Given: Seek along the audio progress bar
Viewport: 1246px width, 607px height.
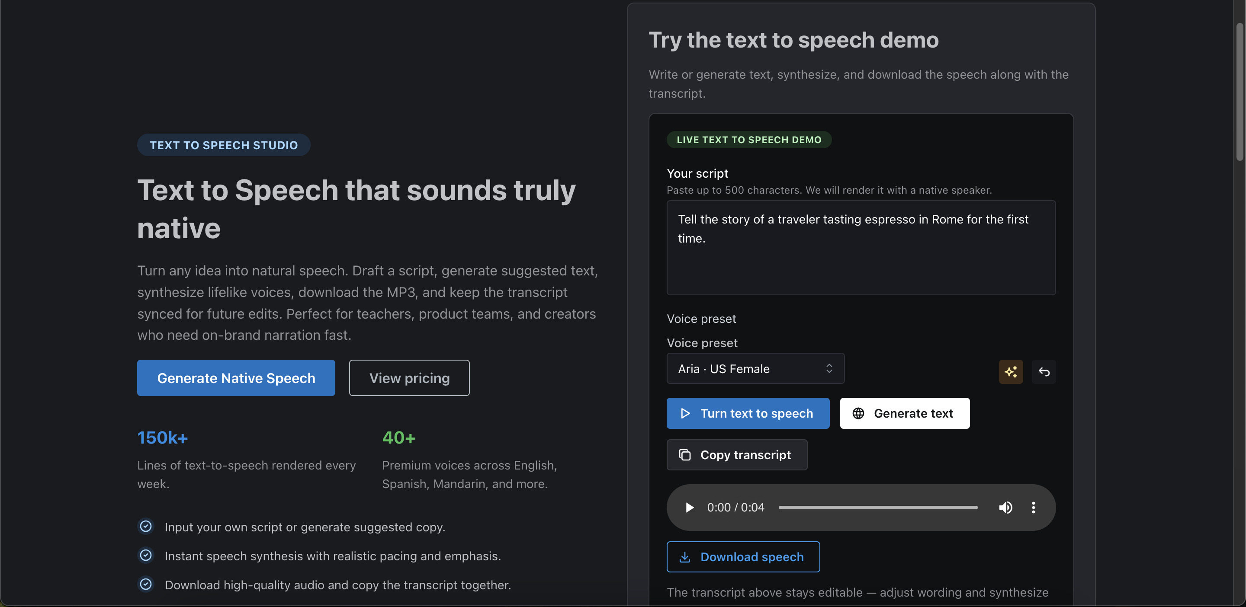Looking at the screenshot, I should (x=877, y=508).
